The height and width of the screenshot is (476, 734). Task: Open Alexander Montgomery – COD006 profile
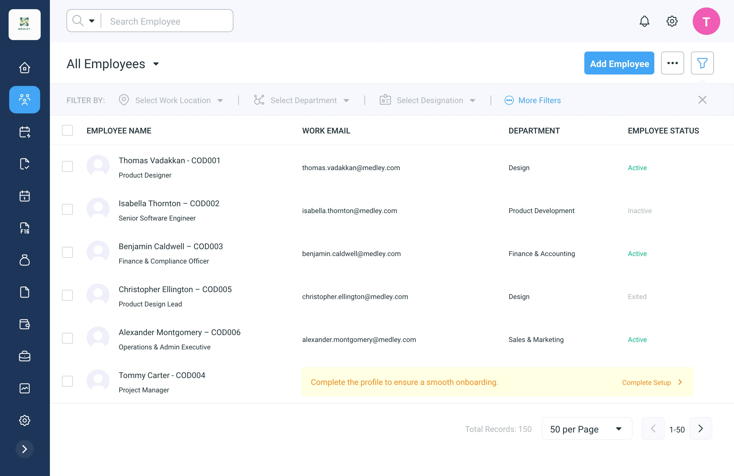click(179, 333)
